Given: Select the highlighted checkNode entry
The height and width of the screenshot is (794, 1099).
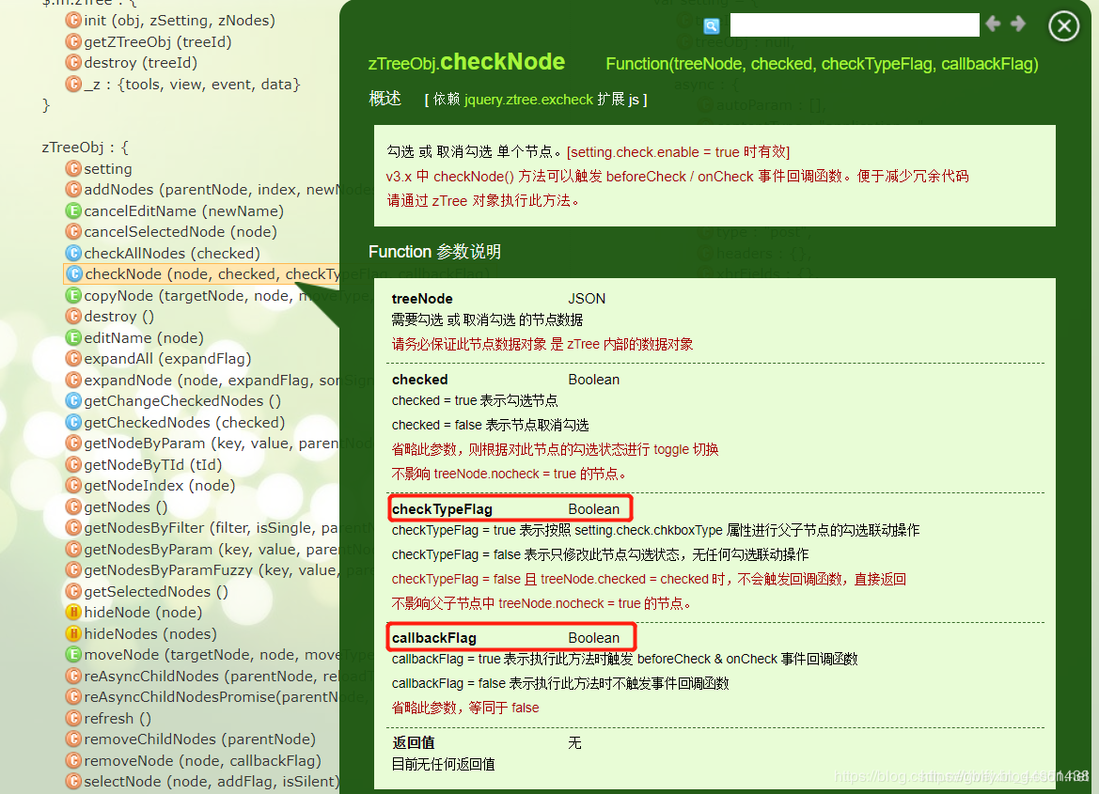Looking at the screenshot, I should click(x=202, y=274).
